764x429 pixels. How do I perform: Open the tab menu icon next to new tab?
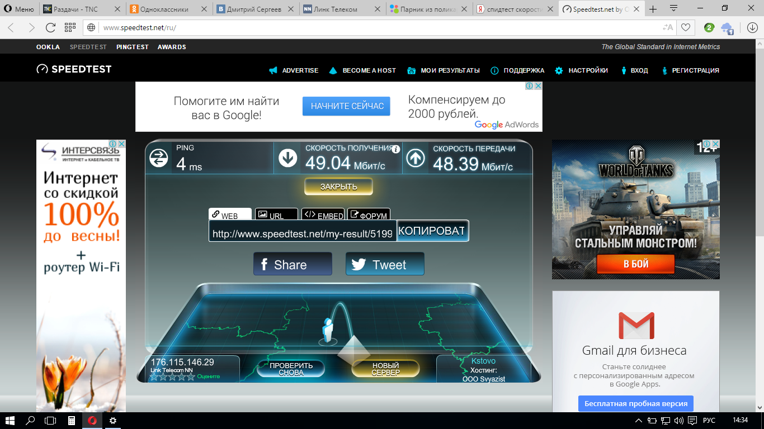[x=673, y=9]
